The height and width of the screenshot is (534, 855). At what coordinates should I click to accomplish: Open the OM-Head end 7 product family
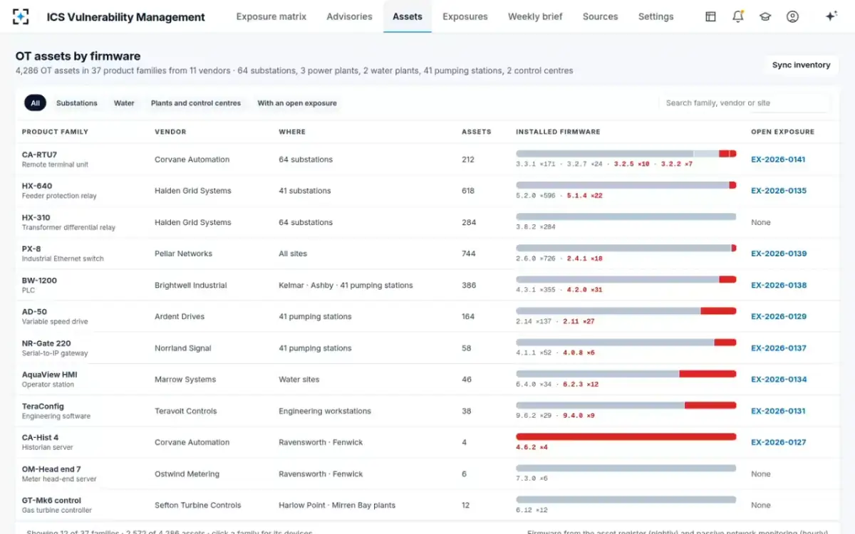[x=51, y=468]
